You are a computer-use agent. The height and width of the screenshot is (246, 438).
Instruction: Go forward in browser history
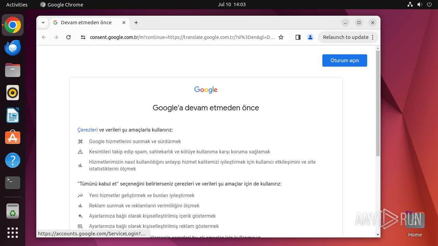56,37
